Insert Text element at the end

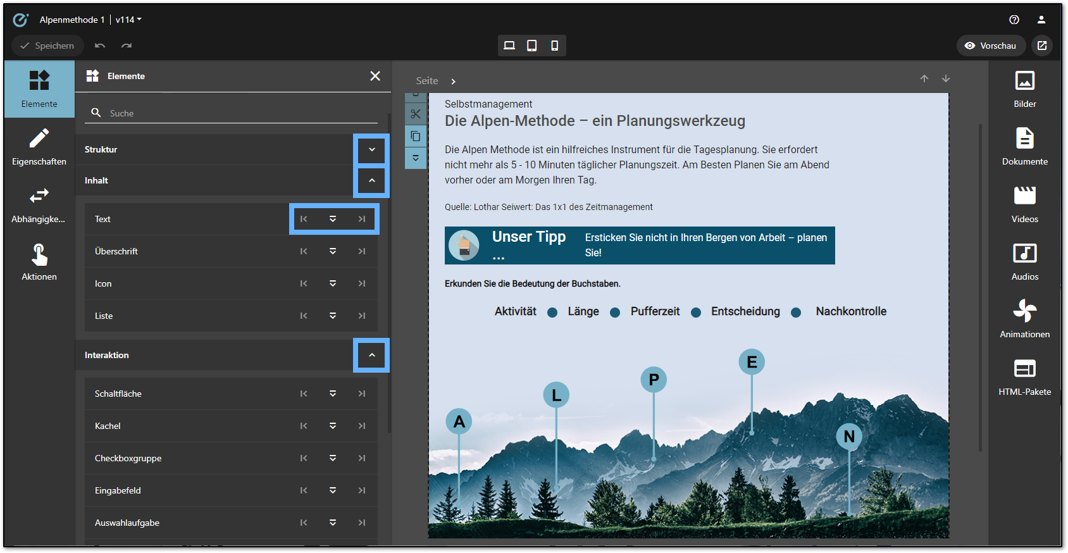tap(362, 219)
